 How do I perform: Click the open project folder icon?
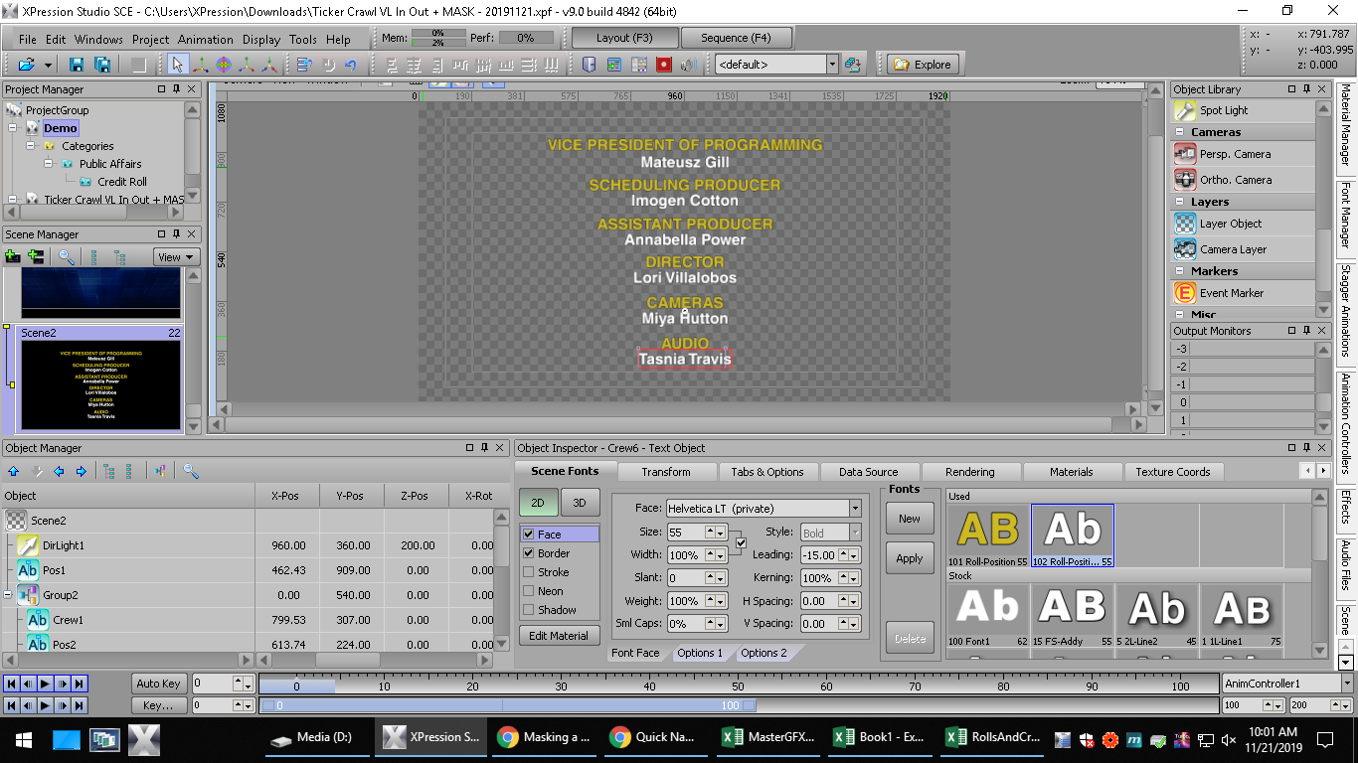26,65
